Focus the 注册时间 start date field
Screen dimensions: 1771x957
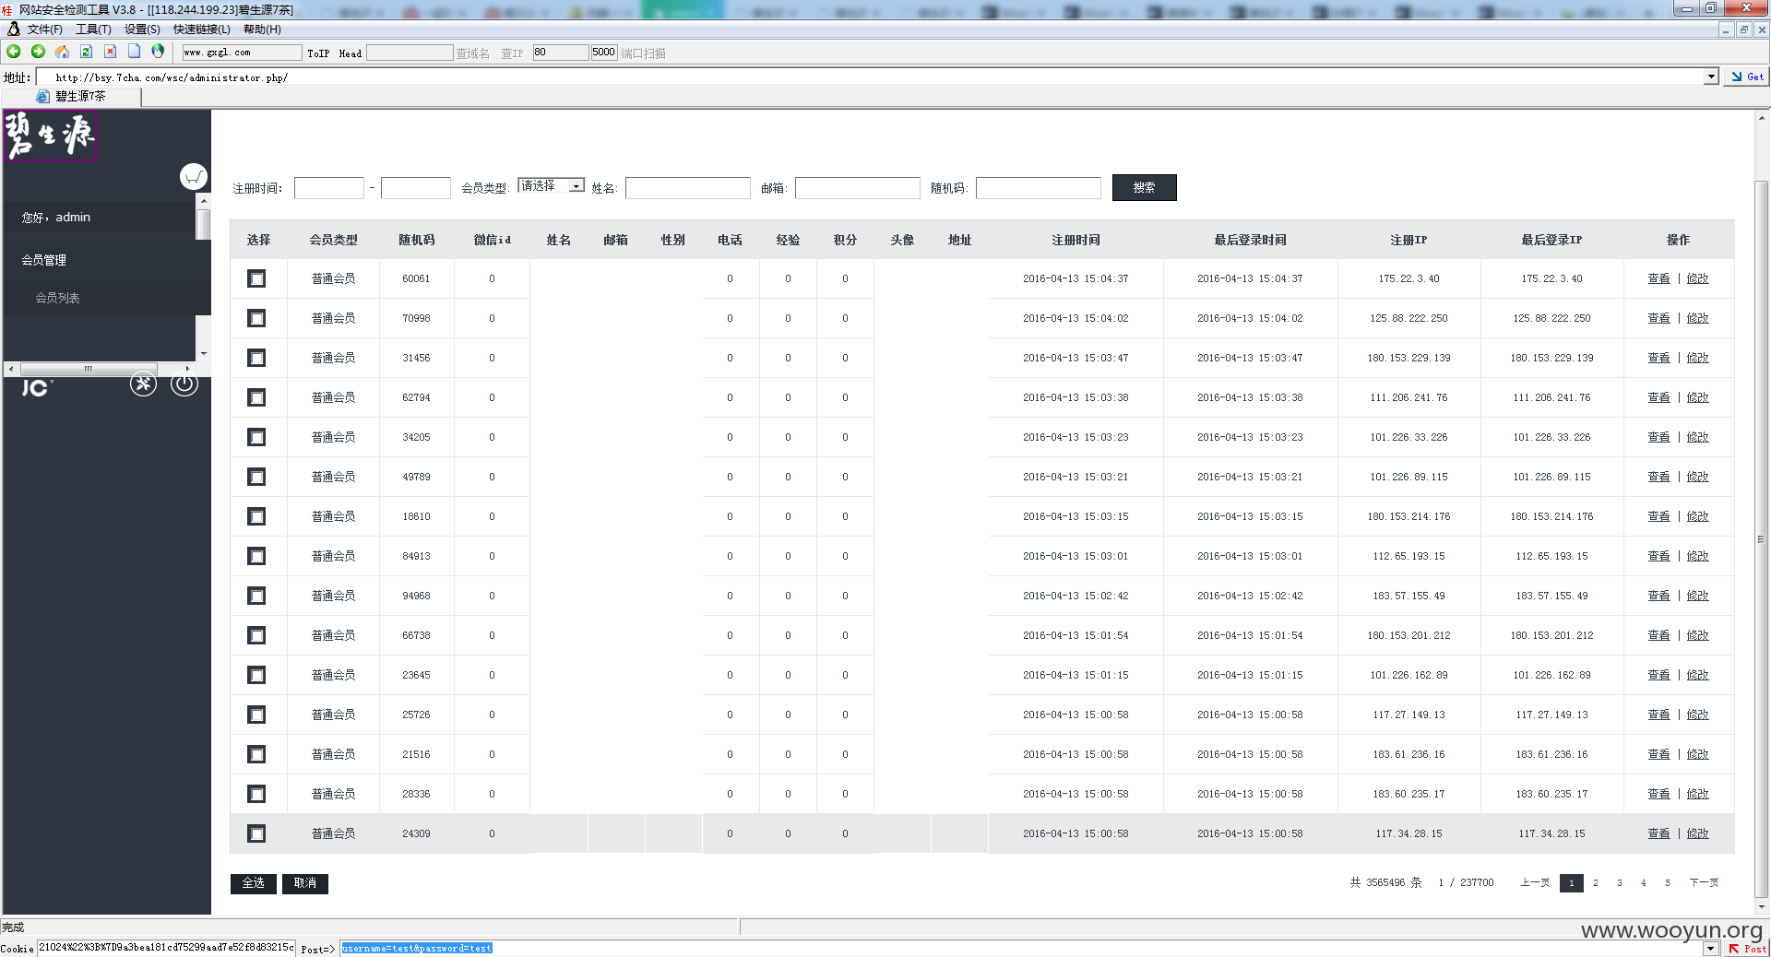tap(329, 188)
